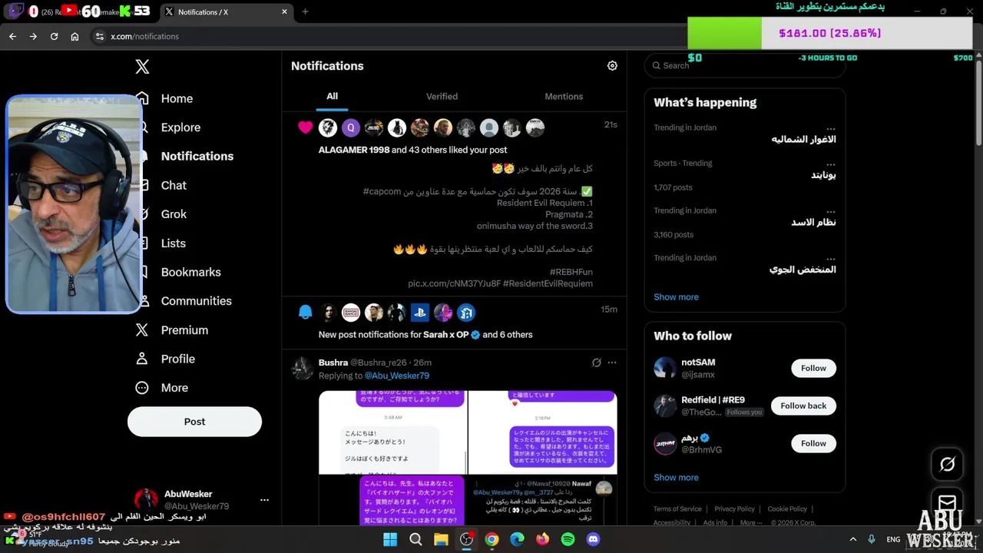Open Discord from the taskbar
The width and height of the screenshot is (983, 553).
click(593, 539)
